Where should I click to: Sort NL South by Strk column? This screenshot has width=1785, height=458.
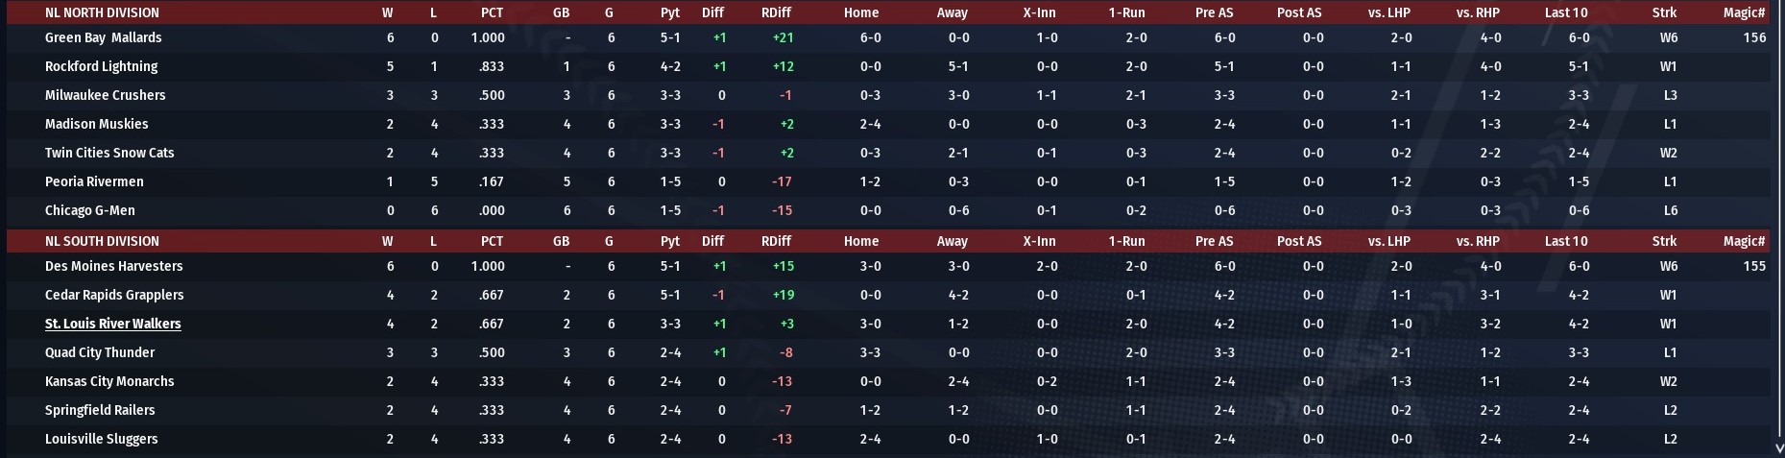coord(1664,241)
